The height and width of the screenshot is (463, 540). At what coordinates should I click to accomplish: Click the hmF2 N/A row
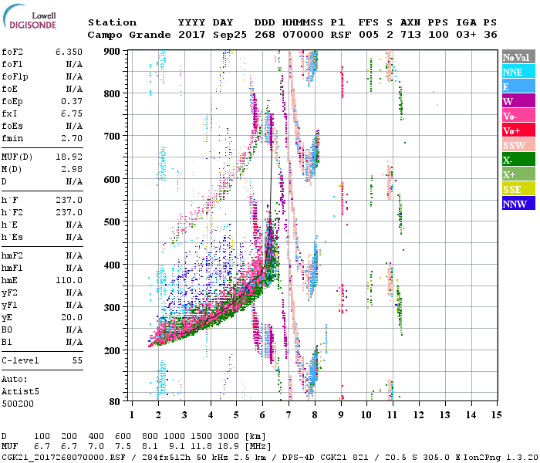point(42,255)
